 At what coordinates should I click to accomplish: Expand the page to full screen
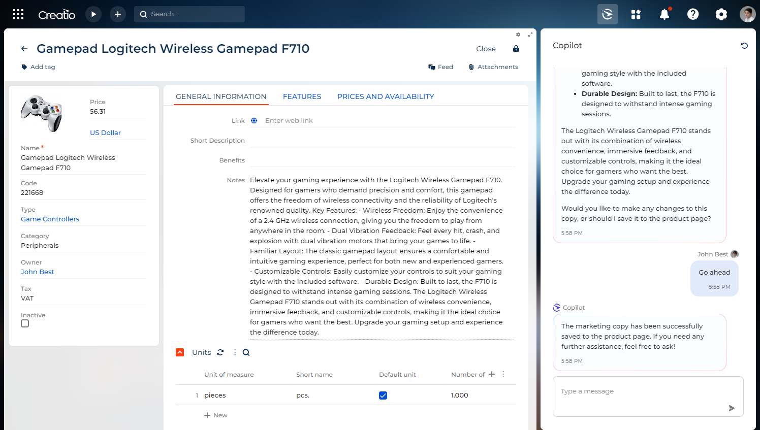pyautogui.click(x=530, y=35)
